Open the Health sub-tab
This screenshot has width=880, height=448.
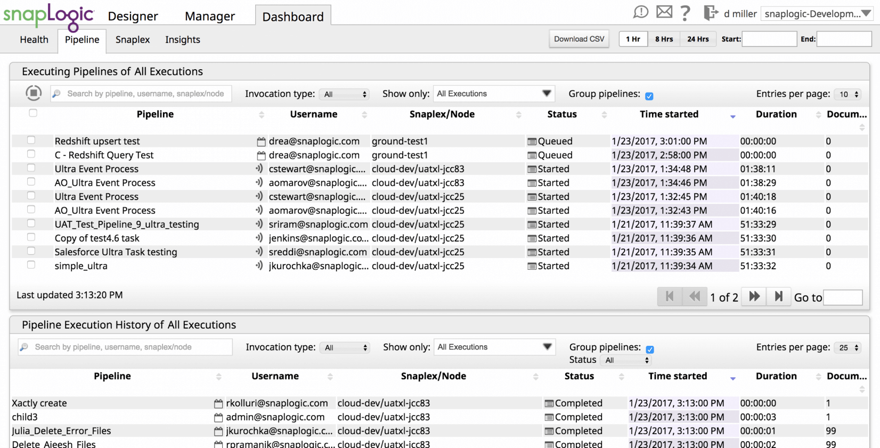pyautogui.click(x=34, y=39)
